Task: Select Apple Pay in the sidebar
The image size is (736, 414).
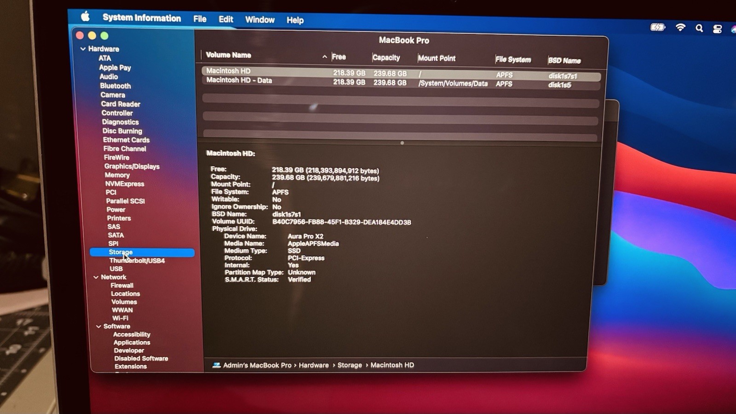Action: (115, 68)
